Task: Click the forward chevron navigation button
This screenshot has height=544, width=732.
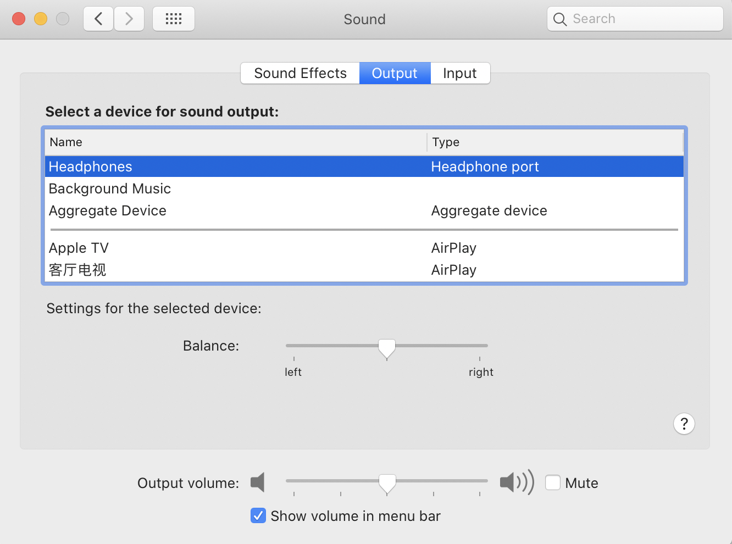Action: click(x=129, y=19)
